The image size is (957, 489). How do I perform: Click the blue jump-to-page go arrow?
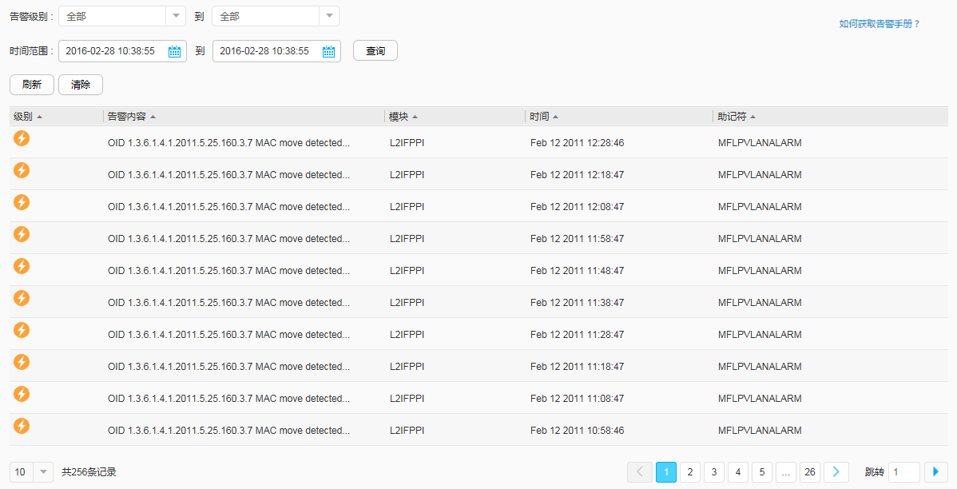935,472
